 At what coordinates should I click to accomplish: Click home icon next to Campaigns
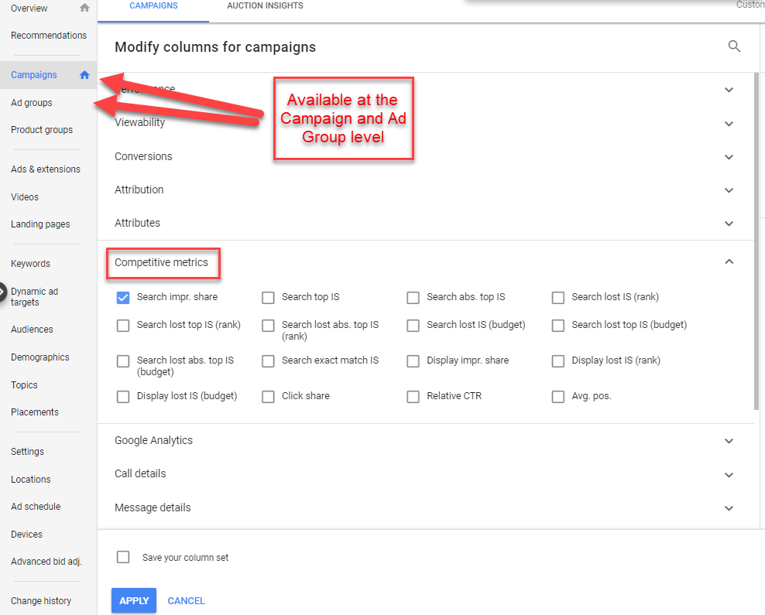coord(84,75)
